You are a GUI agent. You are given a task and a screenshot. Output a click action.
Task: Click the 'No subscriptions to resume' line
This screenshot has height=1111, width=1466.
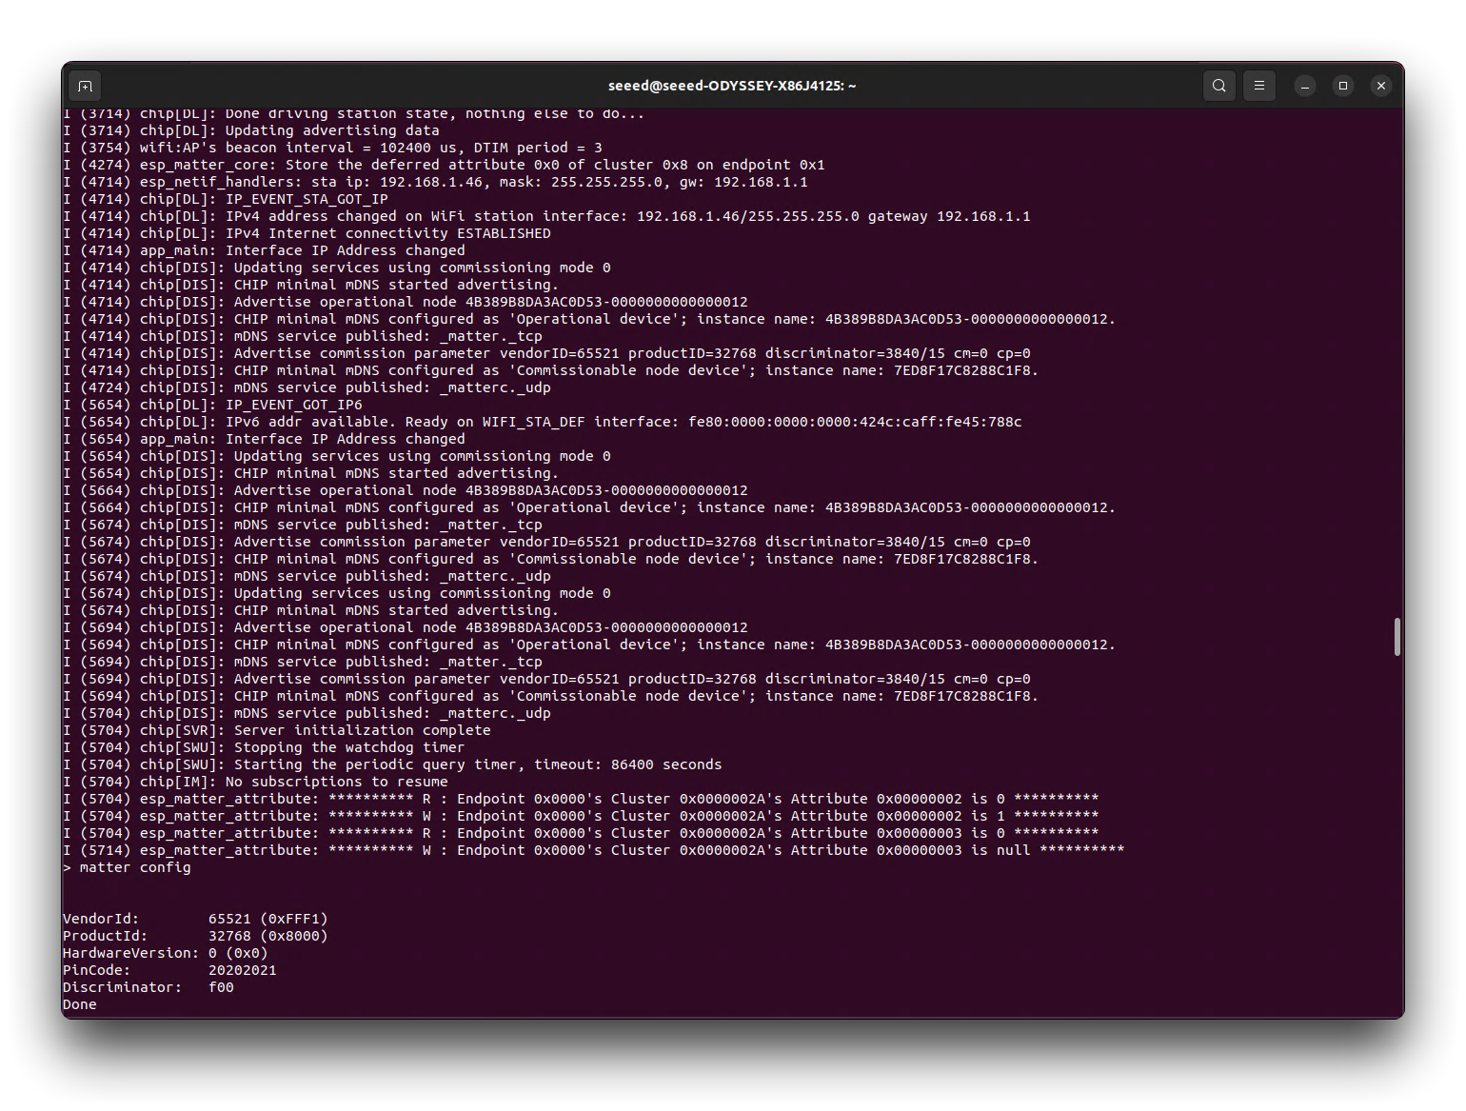pyautogui.click(x=255, y=782)
